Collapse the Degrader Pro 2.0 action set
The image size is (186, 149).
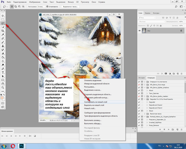(145, 99)
